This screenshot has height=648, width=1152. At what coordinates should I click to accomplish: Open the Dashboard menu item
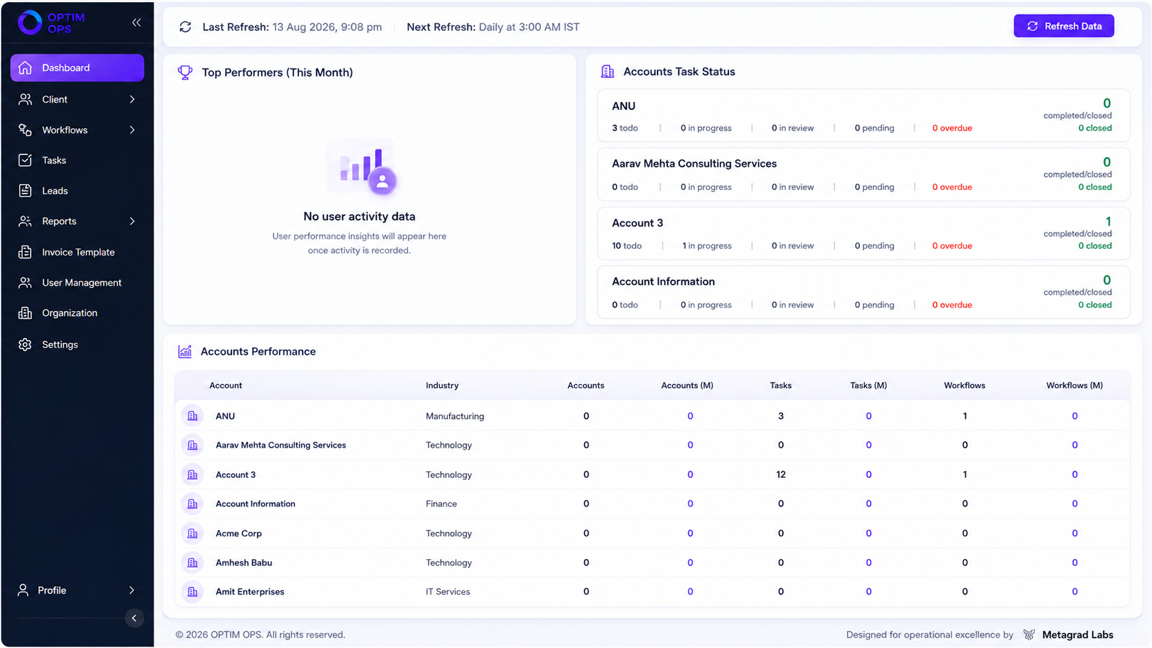click(x=77, y=67)
